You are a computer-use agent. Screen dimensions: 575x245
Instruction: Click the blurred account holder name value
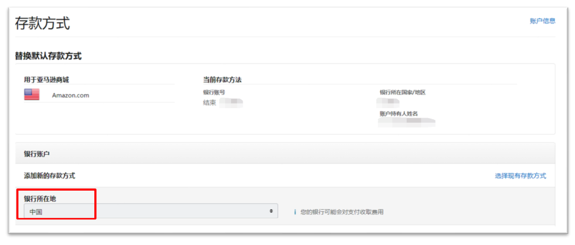406,122
